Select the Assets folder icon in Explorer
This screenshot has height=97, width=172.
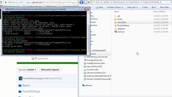click(x=115, y=19)
